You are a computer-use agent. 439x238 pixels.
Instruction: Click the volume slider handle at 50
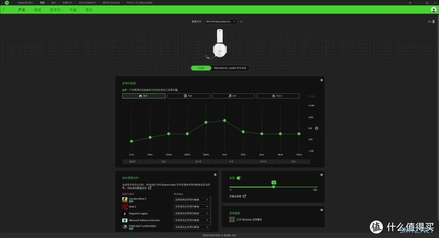tap(274, 187)
